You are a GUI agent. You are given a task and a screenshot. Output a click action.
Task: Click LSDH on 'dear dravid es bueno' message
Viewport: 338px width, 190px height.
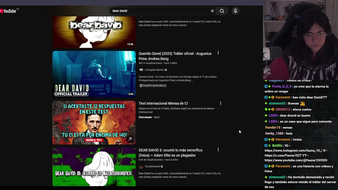(273, 116)
